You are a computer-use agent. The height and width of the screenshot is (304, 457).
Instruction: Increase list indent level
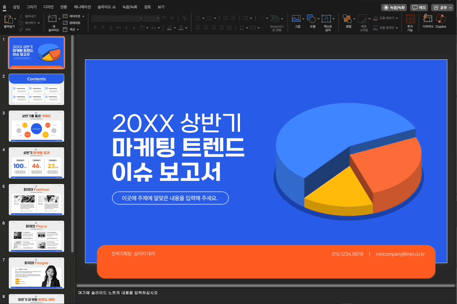(233, 18)
